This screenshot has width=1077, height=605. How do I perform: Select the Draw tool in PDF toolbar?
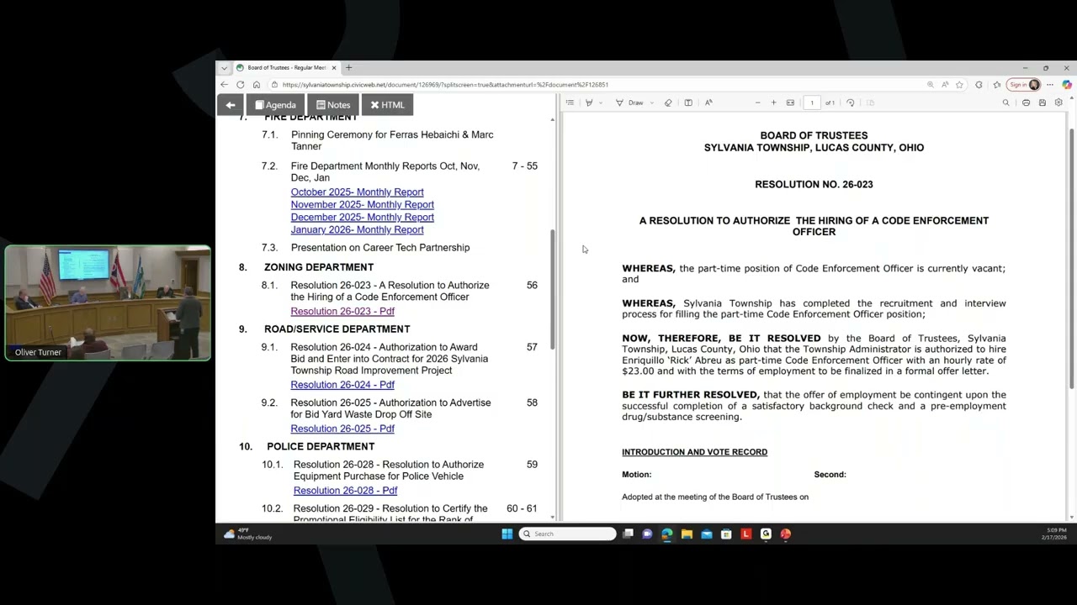click(629, 103)
